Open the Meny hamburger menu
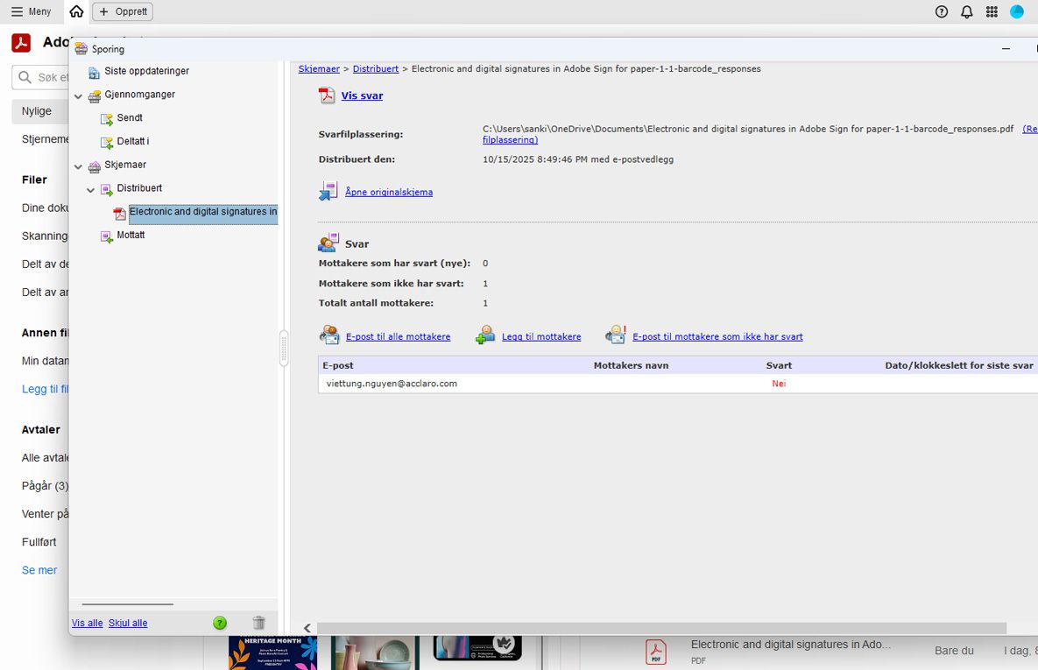The width and height of the screenshot is (1038, 670). 32,11
